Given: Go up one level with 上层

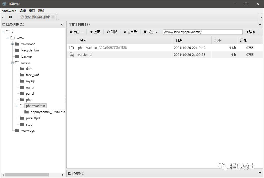Looking at the screenshot, I should coord(95,32).
